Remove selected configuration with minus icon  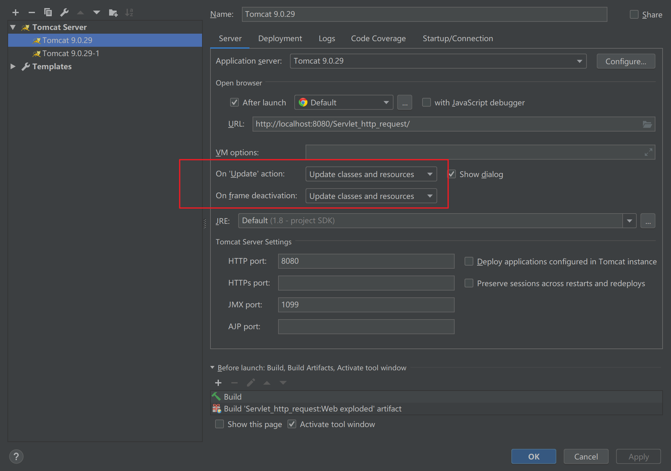click(32, 12)
